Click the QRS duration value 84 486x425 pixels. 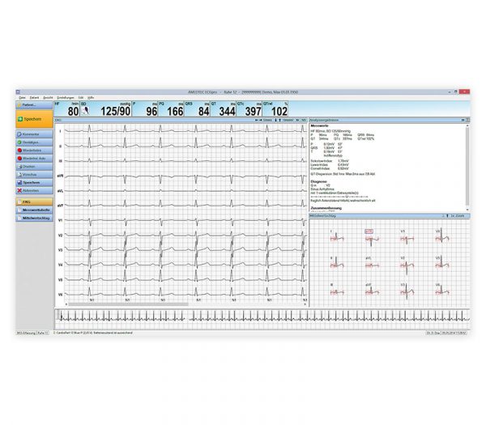203,112
